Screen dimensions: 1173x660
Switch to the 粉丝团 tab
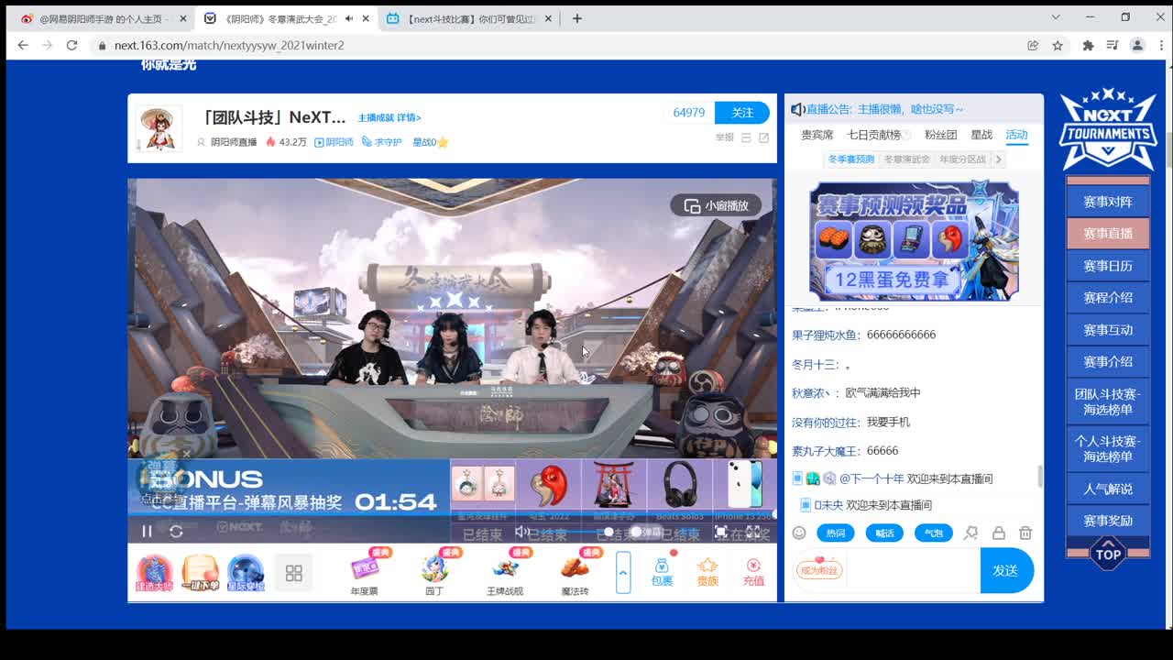pyautogui.click(x=940, y=135)
